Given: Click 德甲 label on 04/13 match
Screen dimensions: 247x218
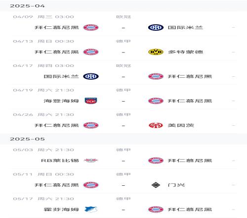Looking at the screenshot, I should coord(123,41).
